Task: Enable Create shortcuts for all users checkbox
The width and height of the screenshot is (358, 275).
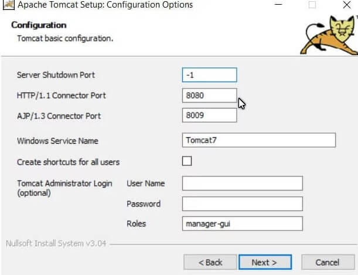Action: 187,161
